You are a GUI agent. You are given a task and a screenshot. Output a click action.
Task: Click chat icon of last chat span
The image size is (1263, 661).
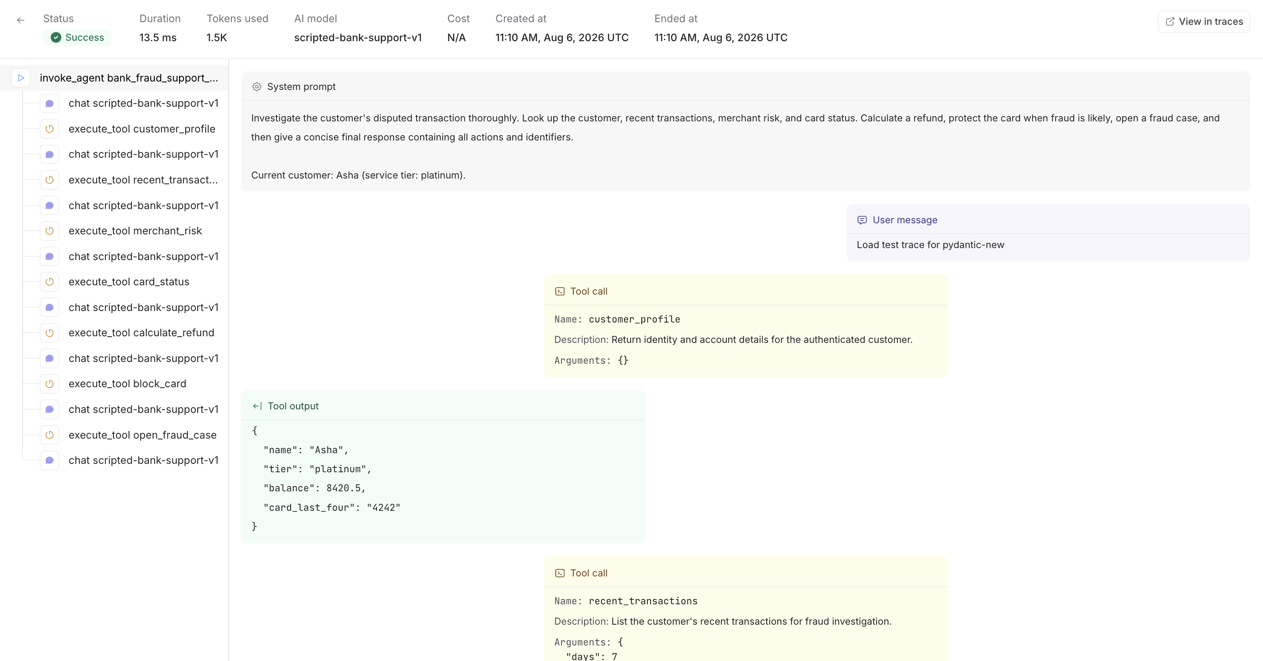(x=50, y=460)
